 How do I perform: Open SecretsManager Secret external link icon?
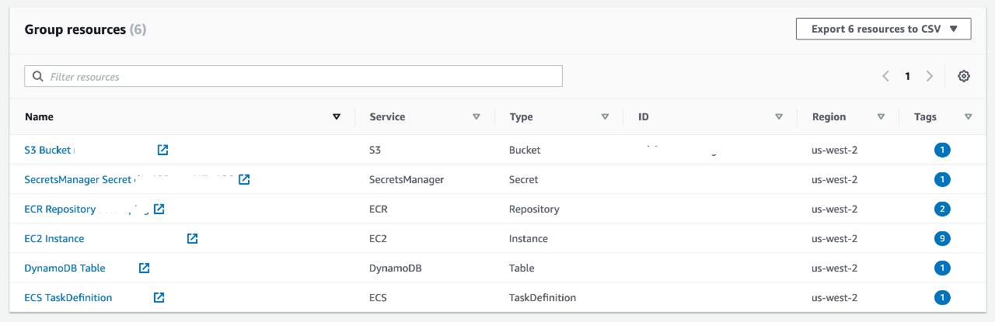coord(244,179)
